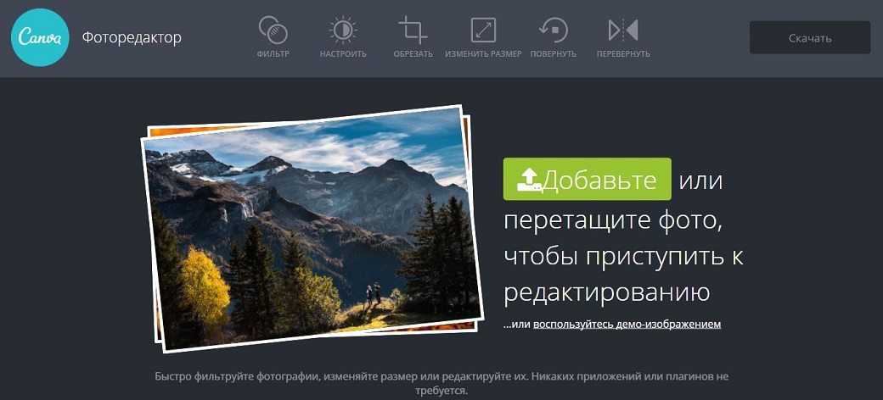Click the ПЕРЕВЕРНУТЬ text label
Image resolution: width=883 pixels, height=400 pixels.
tap(623, 54)
